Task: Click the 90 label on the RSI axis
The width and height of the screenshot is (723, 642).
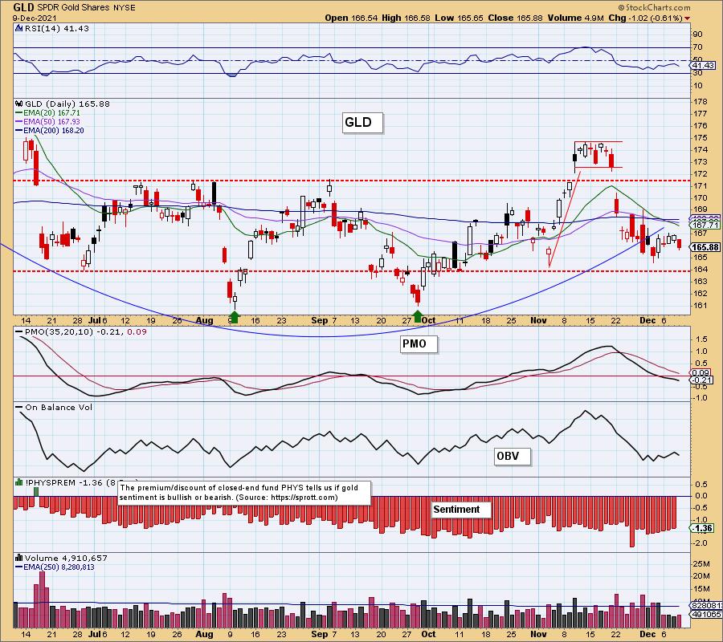Action: click(697, 34)
